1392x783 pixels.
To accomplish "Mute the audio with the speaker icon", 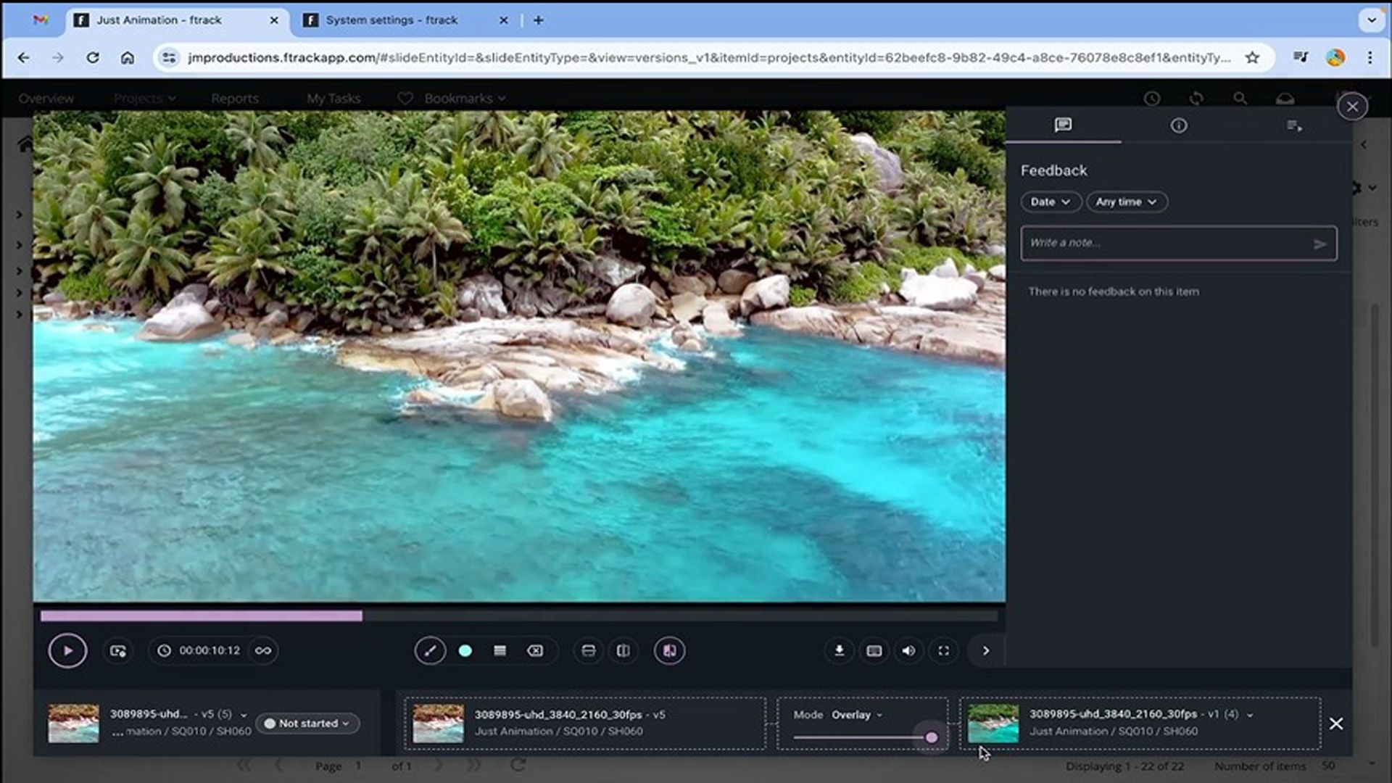I will coord(908,650).
